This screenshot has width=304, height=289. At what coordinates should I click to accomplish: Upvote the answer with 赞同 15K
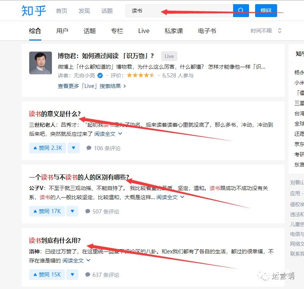click(x=47, y=275)
